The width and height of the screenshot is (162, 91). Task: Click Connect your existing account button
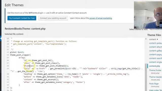(53, 18)
